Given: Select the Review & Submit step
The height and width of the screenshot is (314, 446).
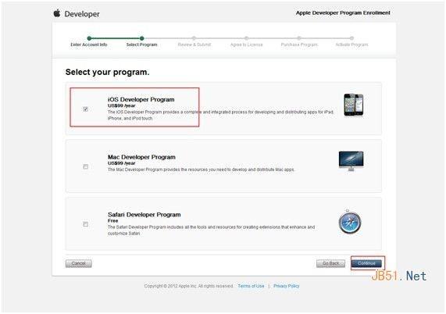Looking at the screenshot, I should pos(194,45).
